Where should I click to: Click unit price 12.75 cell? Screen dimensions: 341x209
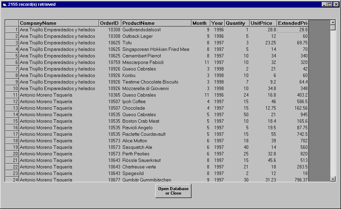click(x=263, y=108)
